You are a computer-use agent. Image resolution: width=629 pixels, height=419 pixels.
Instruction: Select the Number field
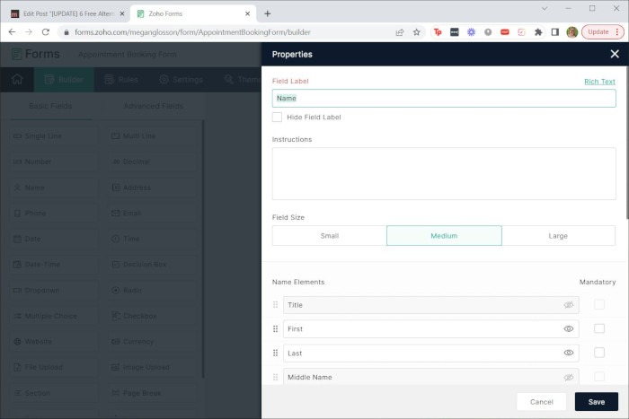(x=53, y=161)
